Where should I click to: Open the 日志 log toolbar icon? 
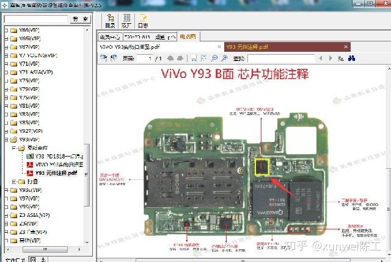coord(143,21)
